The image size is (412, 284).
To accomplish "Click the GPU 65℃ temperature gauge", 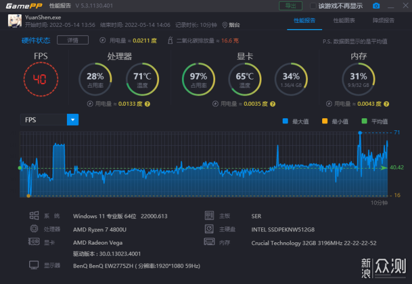I will tap(245, 79).
